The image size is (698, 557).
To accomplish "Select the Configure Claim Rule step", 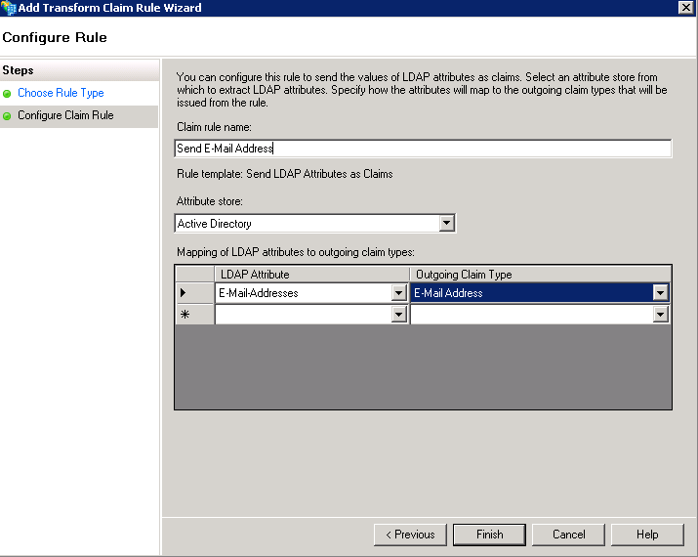I will [65, 116].
